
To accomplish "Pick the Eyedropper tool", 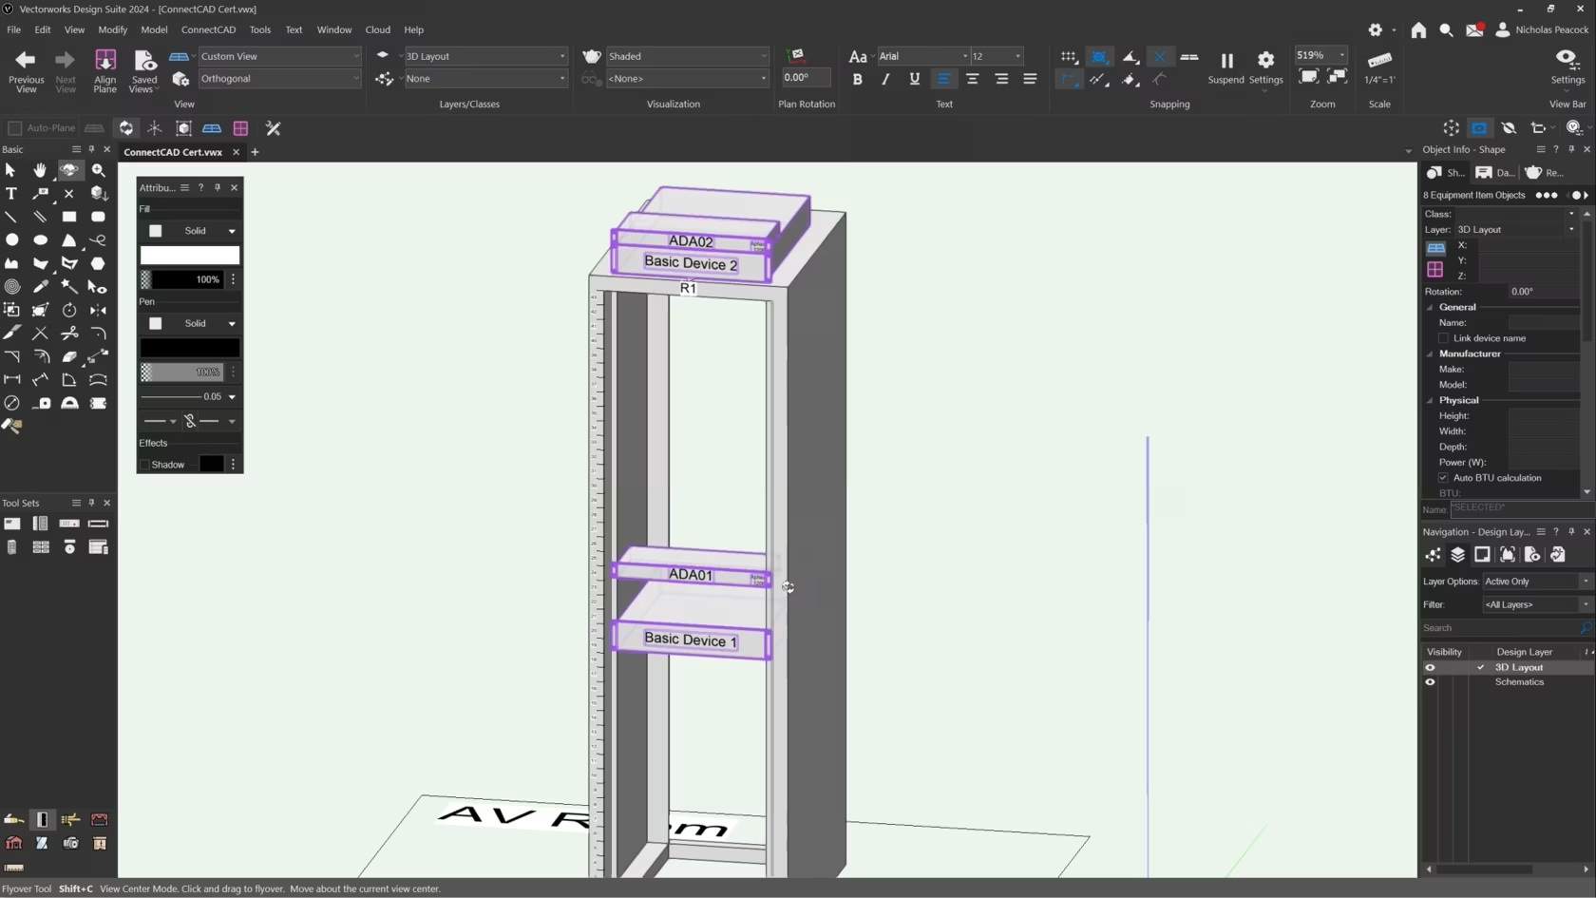I will pyautogui.click(x=41, y=287).
